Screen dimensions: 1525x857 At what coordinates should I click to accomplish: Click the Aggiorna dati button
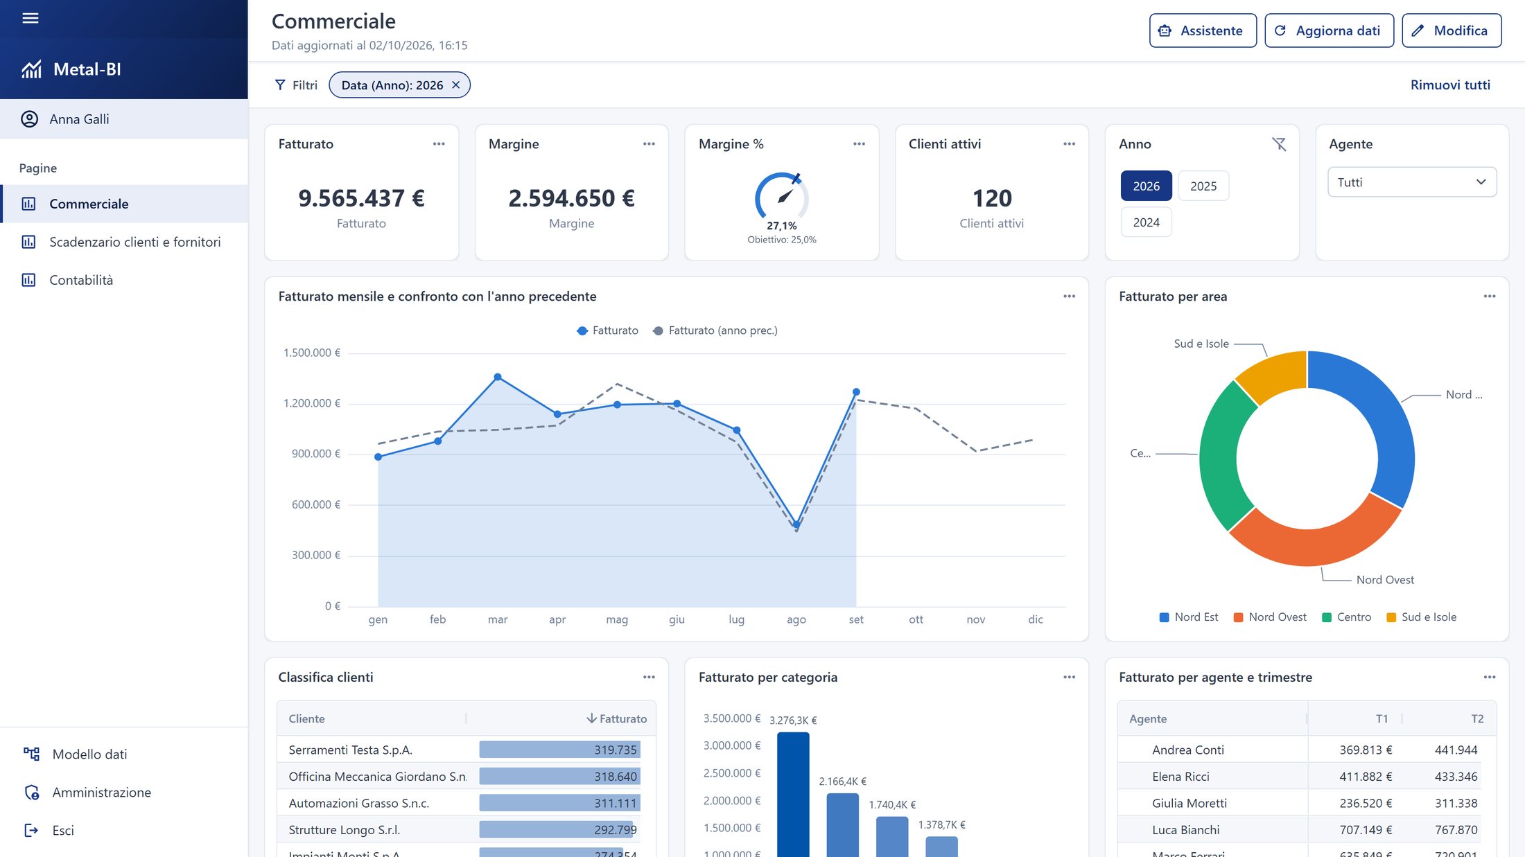1329,30
